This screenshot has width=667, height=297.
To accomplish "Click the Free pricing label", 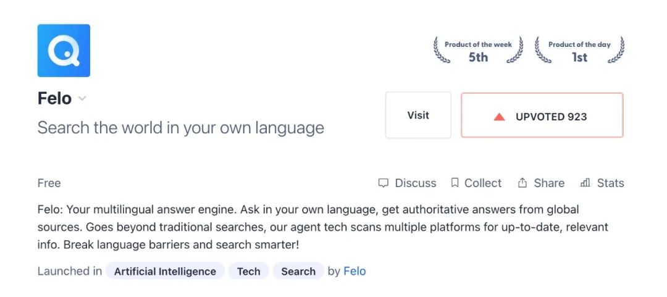I will [x=49, y=183].
